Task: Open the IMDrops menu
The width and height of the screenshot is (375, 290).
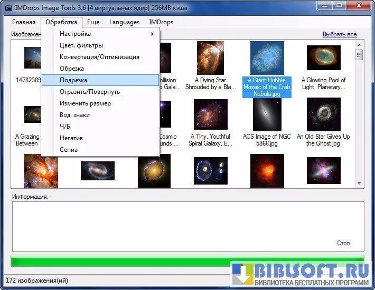Action: [161, 22]
